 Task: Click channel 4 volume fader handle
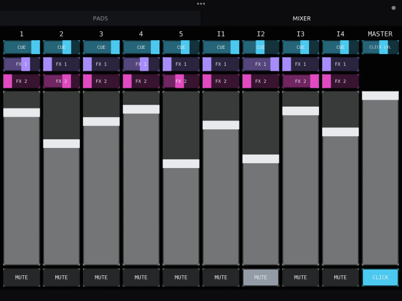[141, 109]
